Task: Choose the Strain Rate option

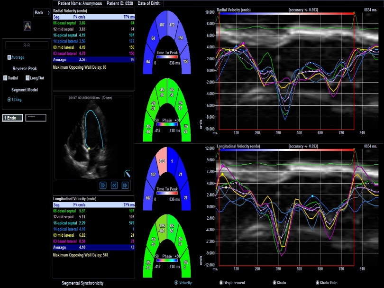Action: 316,283
